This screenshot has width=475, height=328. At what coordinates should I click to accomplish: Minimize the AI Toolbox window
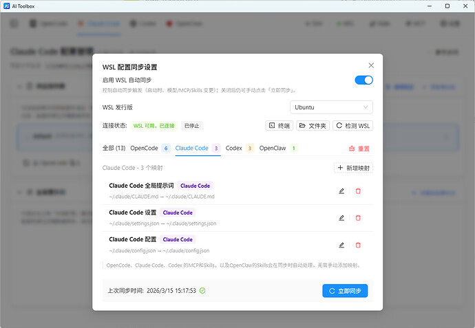click(430, 6)
